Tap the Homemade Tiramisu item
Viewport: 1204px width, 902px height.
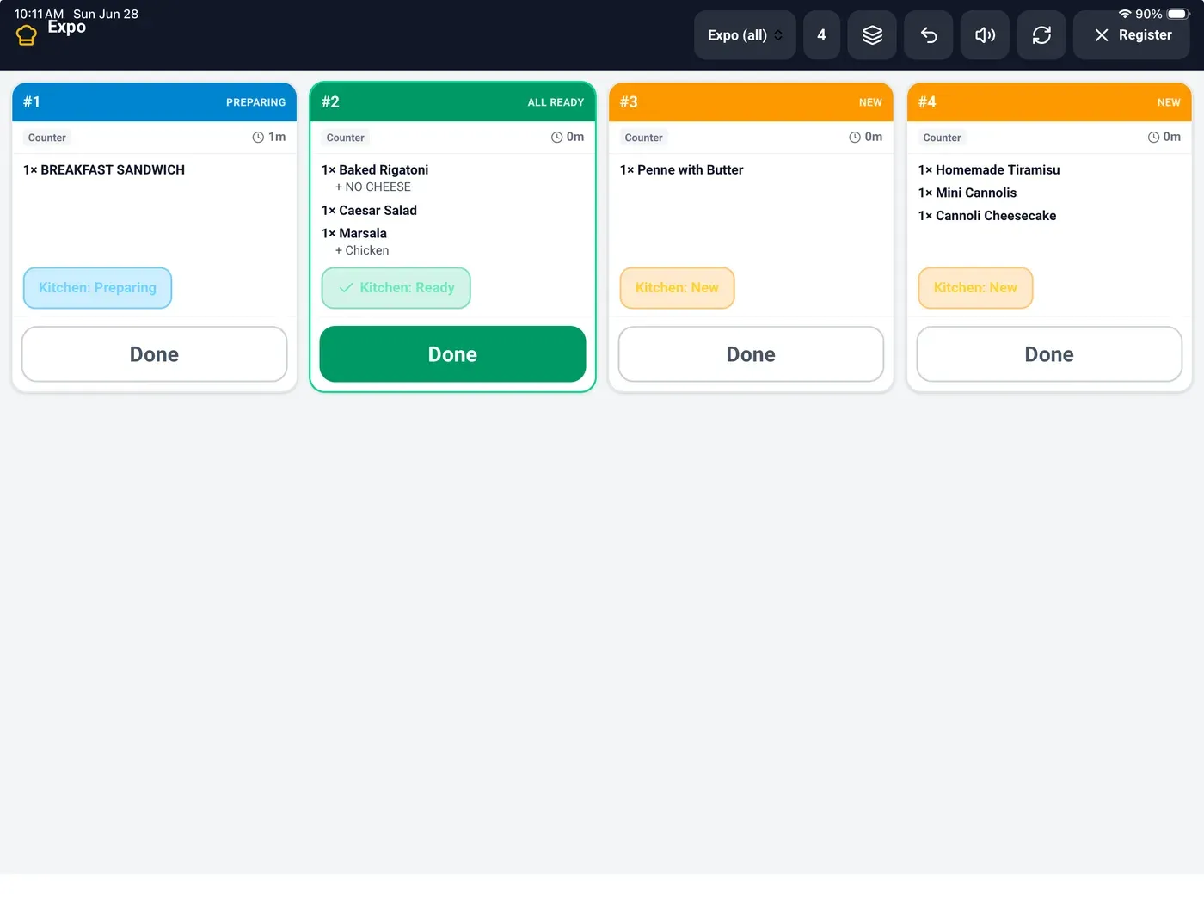[x=989, y=170]
